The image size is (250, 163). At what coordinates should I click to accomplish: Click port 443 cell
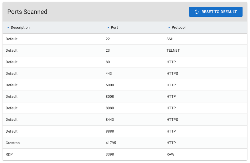[109, 74]
